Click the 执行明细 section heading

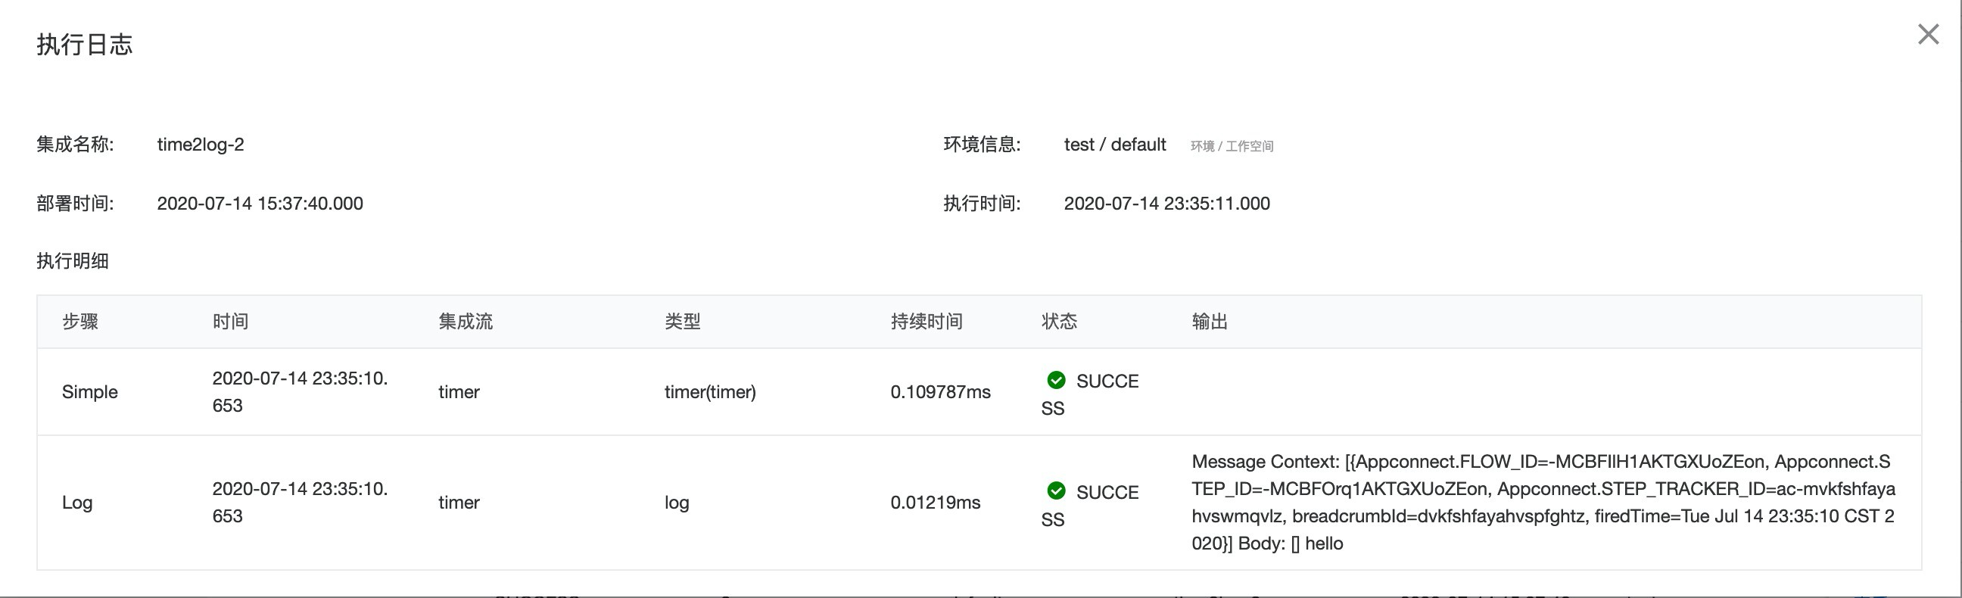pos(73,261)
